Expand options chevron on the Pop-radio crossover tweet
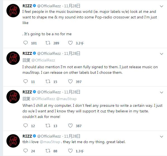 coord(162,6)
